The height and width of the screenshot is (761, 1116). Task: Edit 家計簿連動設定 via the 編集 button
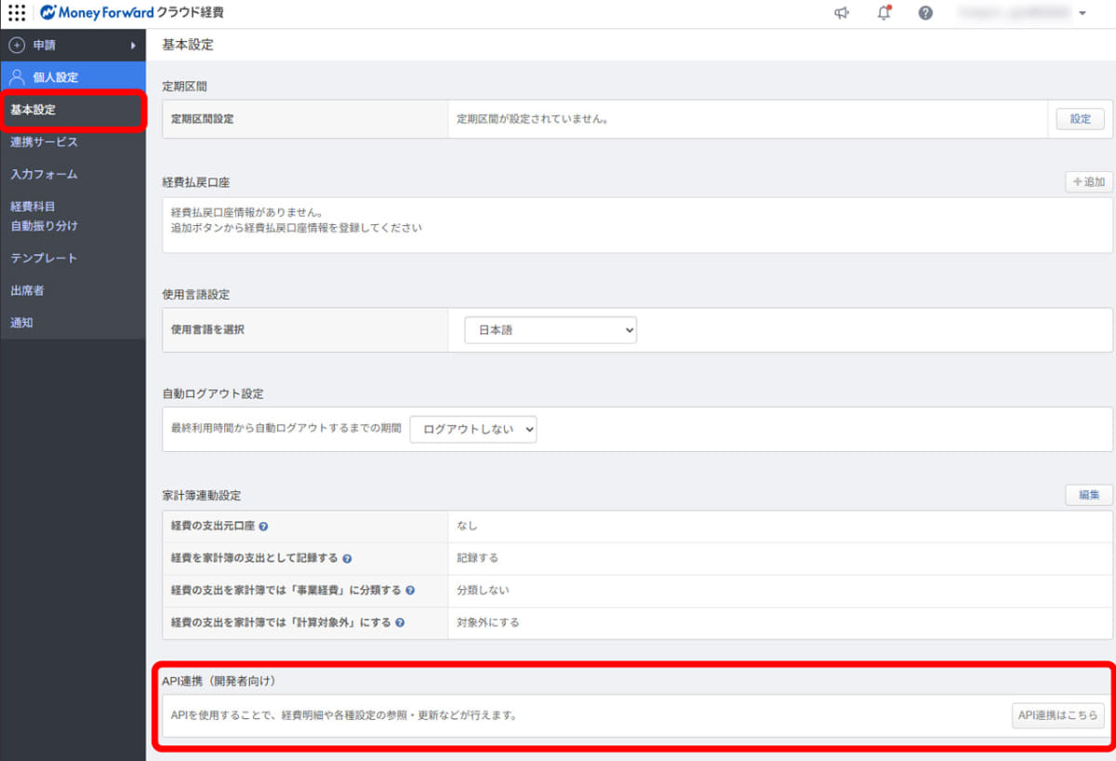click(1088, 494)
